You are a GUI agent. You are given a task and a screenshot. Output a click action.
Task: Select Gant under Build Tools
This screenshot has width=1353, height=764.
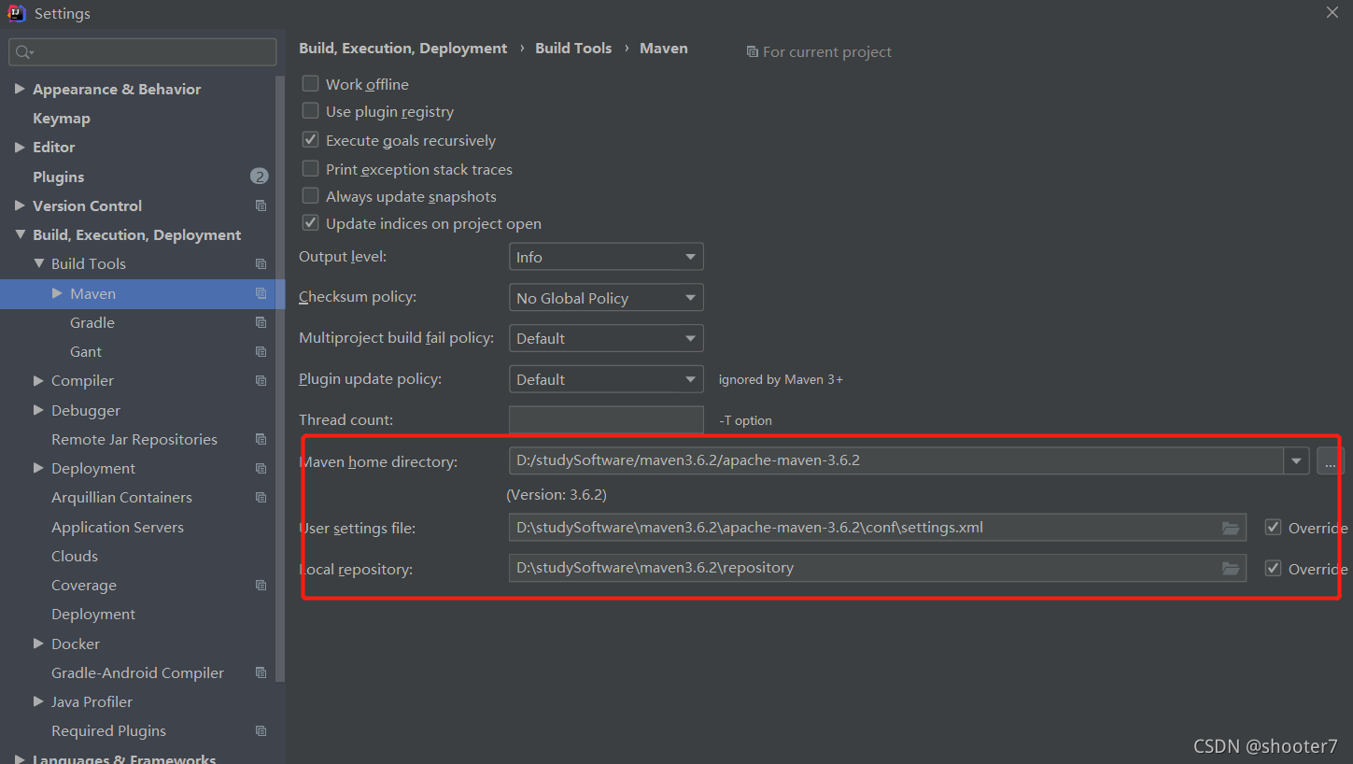point(86,352)
